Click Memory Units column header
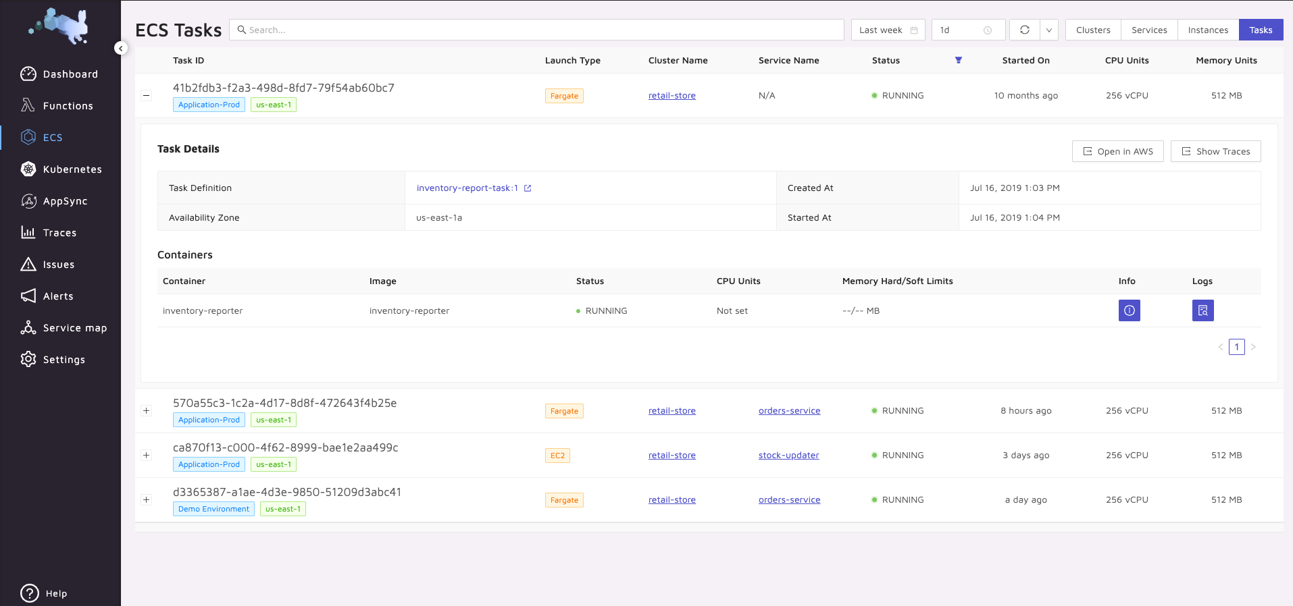 (1226, 60)
